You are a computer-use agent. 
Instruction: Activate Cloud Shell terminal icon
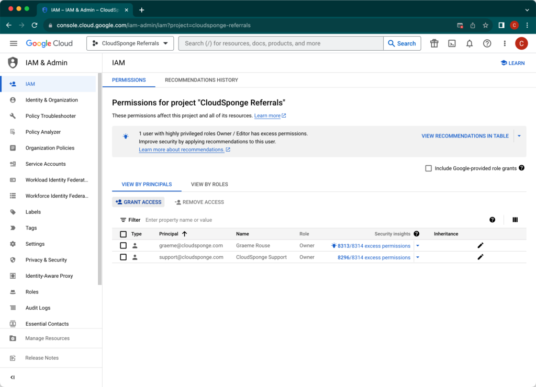tap(452, 43)
